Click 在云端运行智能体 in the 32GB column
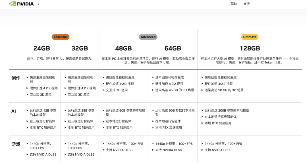This screenshot has height=163, width=307. pos(80,121)
